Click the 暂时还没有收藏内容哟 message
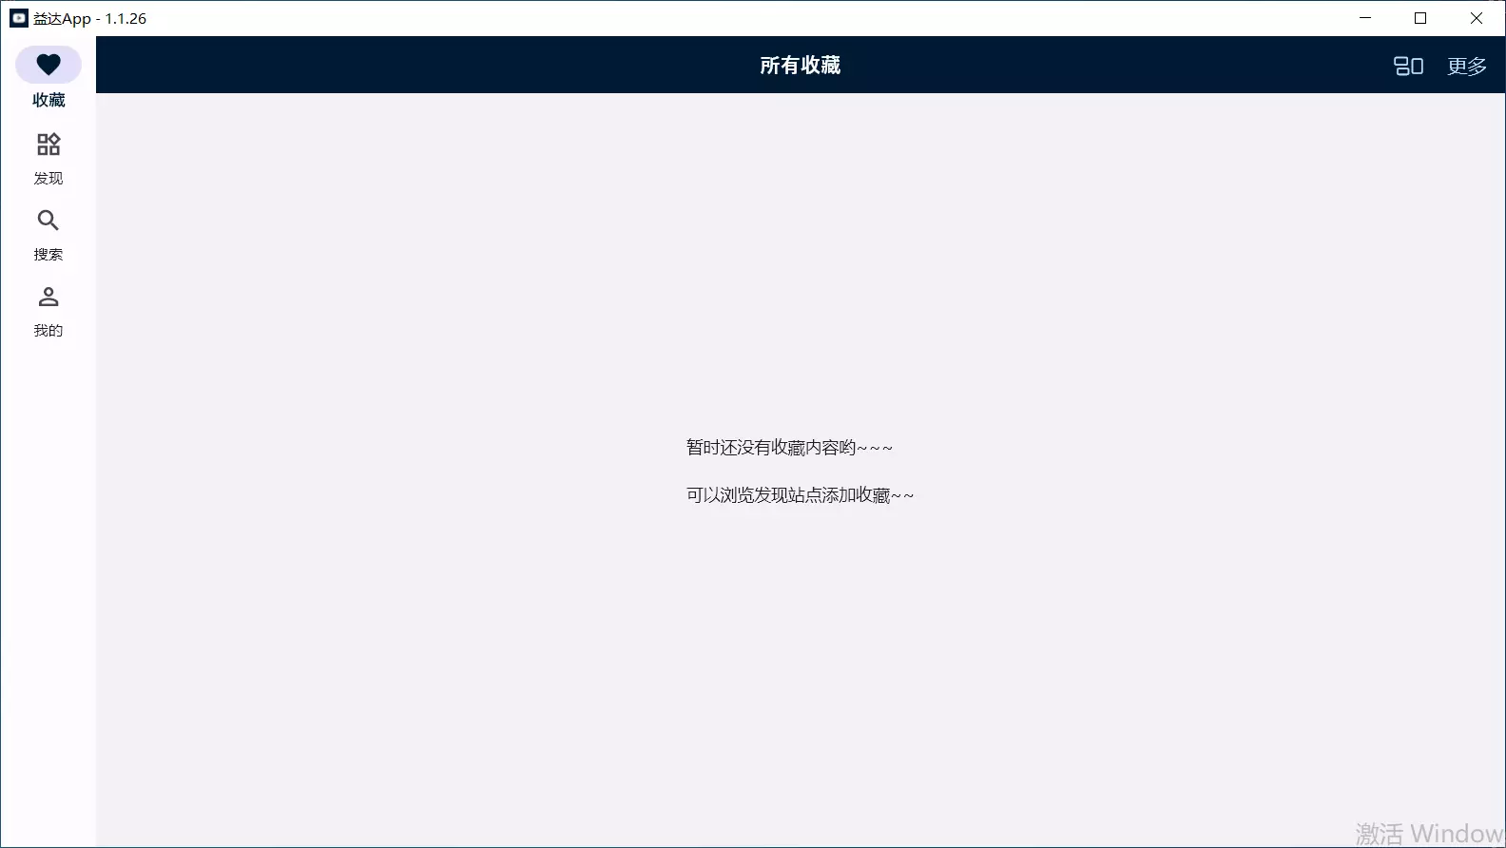Screen dimensions: 1506x848 [x=789, y=448]
